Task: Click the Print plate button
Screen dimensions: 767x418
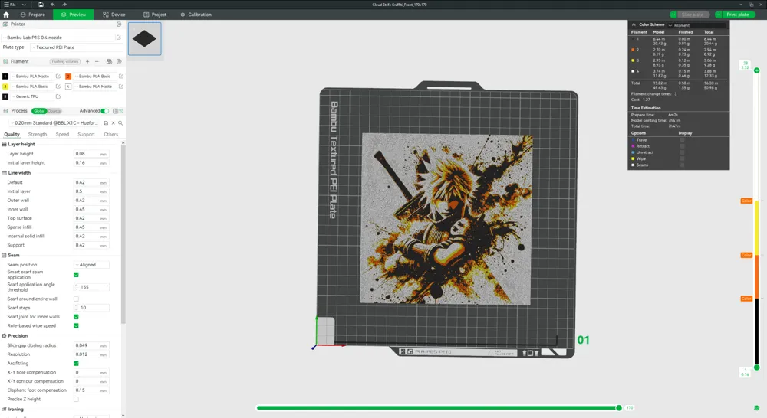Action: tap(738, 15)
